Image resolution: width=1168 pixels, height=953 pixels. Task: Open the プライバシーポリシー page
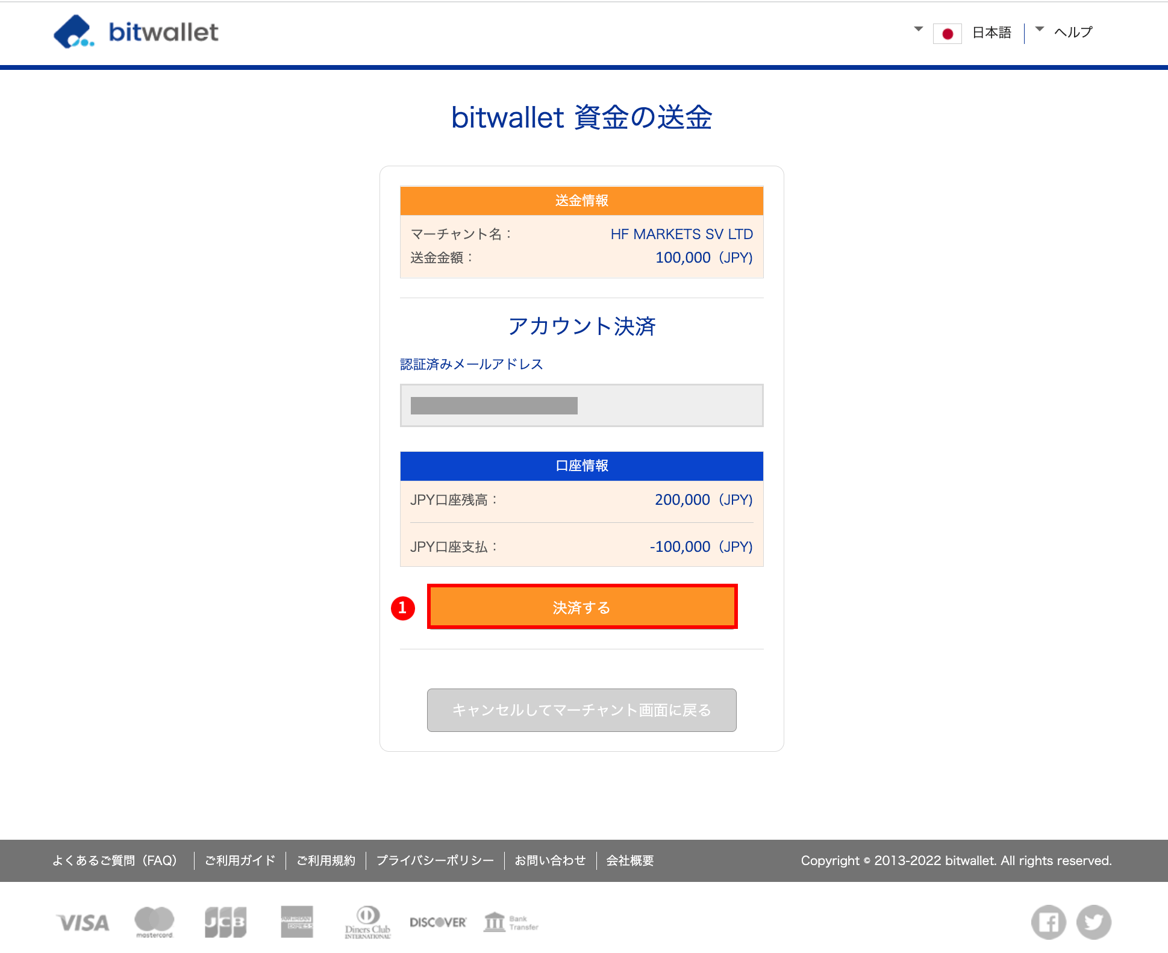tap(435, 860)
